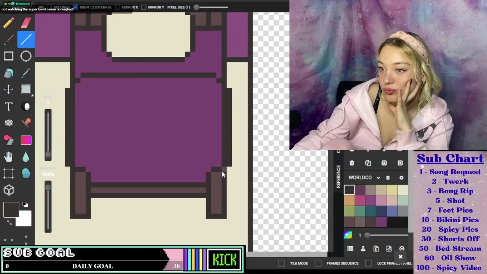
Task: Open the Reference side tab
Action: point(338,176)
